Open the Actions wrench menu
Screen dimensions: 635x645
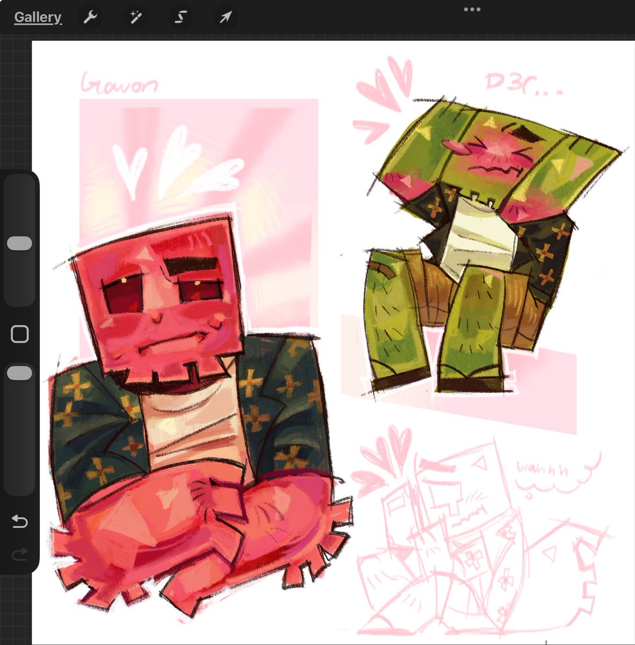point(90,17)
